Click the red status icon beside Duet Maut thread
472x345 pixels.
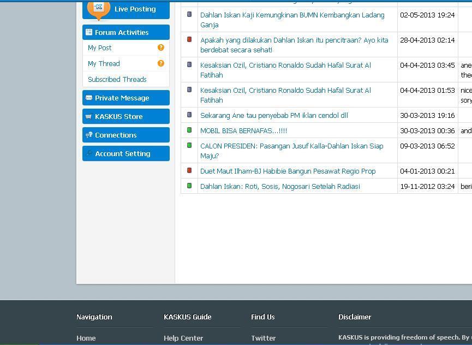(x=189, y=170)
